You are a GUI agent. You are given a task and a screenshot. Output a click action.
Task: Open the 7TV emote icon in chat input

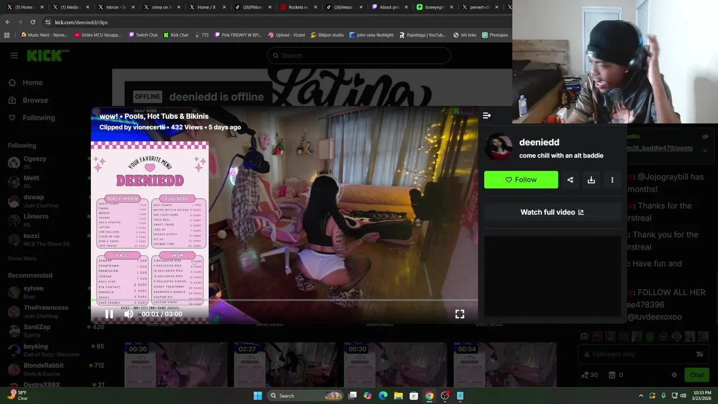pyautogui.click(x=699, y=354)
